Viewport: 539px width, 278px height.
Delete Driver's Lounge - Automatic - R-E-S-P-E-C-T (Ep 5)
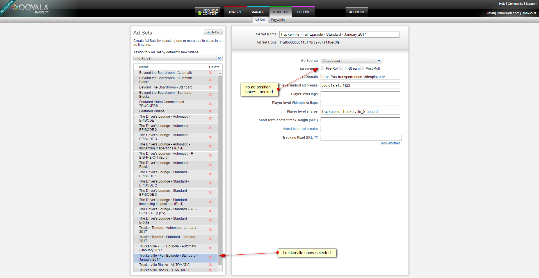(210, 156)
